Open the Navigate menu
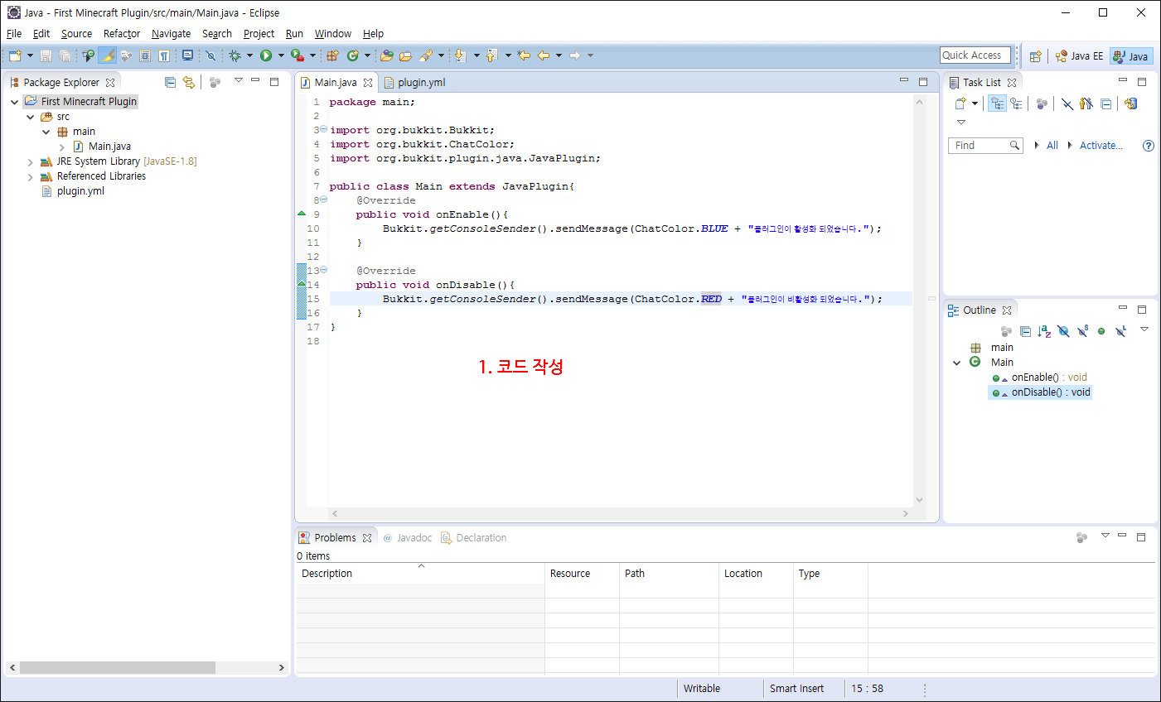 point(172,34)
